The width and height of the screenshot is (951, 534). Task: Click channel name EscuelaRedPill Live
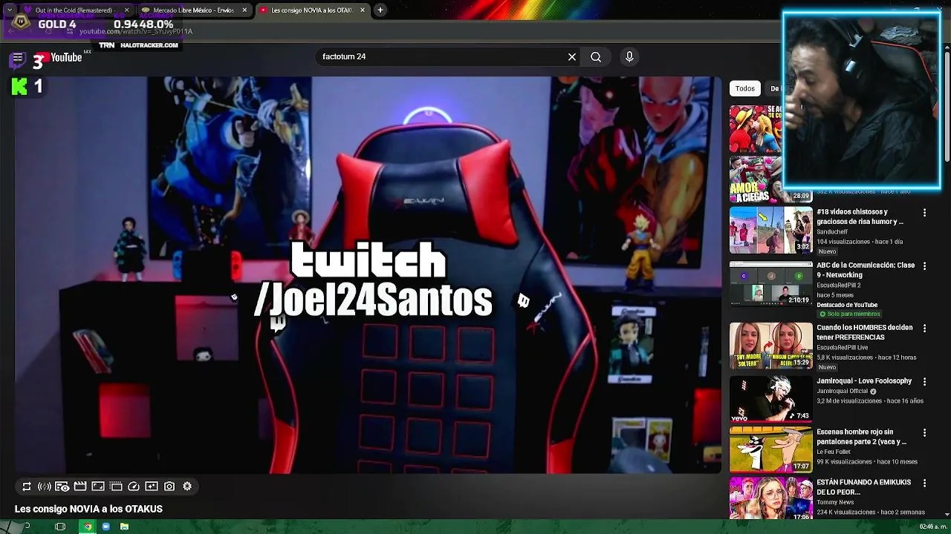843,348
